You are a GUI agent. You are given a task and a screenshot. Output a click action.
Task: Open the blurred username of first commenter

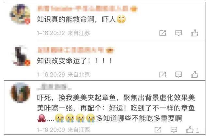click(x=87, y=9)
